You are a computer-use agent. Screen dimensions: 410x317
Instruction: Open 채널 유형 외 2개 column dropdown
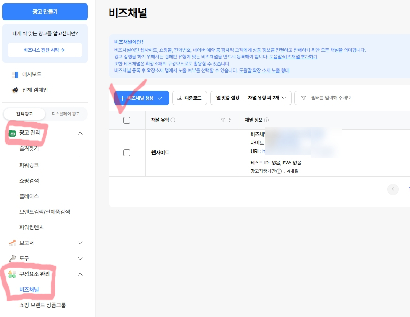(267, 98)
